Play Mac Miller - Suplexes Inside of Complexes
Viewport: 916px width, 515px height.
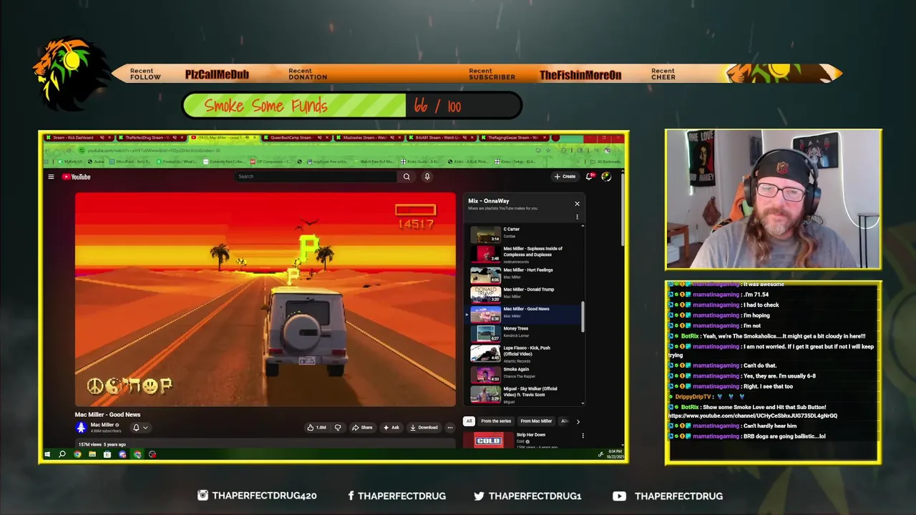[x=526, y=253]
